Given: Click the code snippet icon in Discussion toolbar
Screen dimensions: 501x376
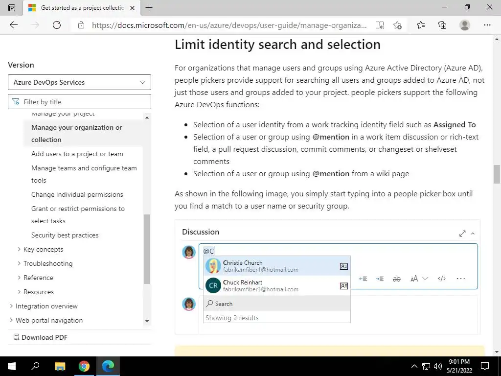Looking at the screenshot, I should 442,279.
